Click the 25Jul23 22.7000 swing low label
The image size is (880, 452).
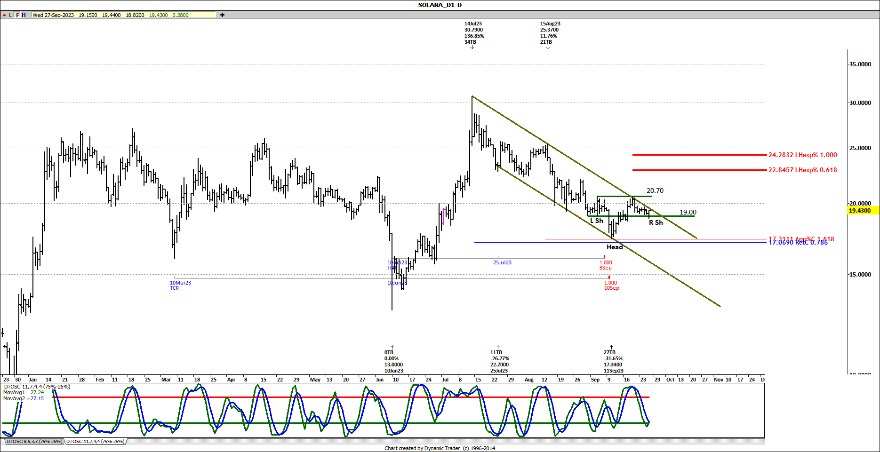pyautogui.click(x=499, y=361)
